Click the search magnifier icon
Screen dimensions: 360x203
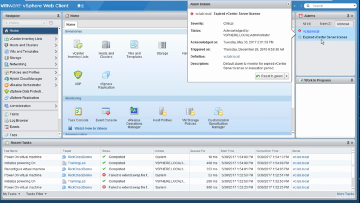308,6
